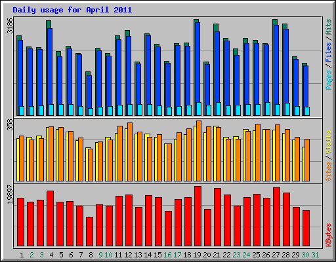
Task: Click day label '19' on the x-axis
Action: click(197, 255)
